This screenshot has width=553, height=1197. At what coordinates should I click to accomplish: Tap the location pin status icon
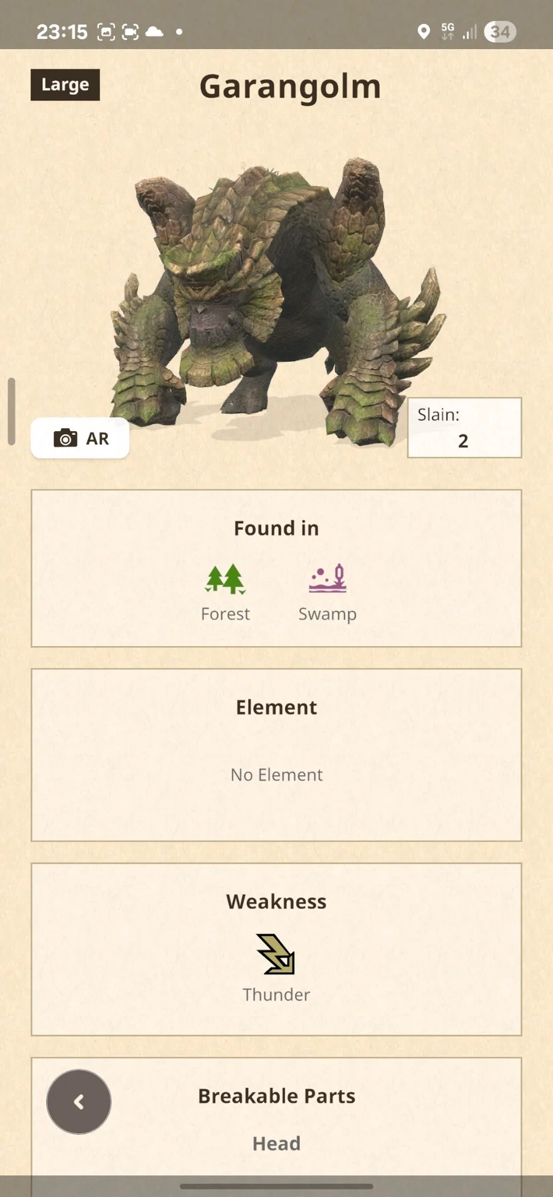(x=423, y=32)
